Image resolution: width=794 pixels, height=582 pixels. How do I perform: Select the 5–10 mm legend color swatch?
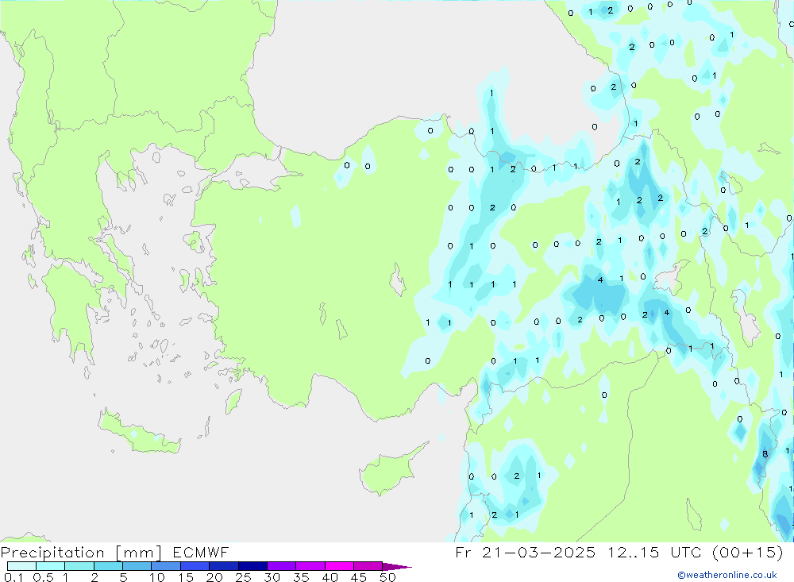137,566
